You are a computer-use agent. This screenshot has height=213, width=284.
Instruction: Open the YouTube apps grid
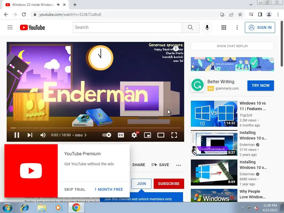tap(224, 27)
